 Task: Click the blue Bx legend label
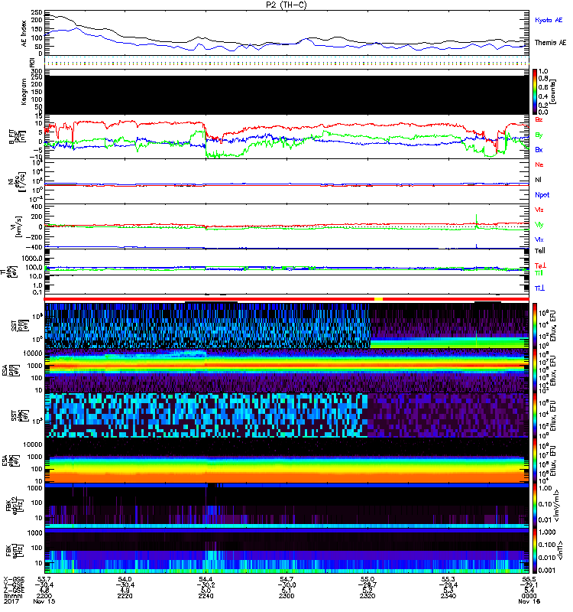(538, 150)
